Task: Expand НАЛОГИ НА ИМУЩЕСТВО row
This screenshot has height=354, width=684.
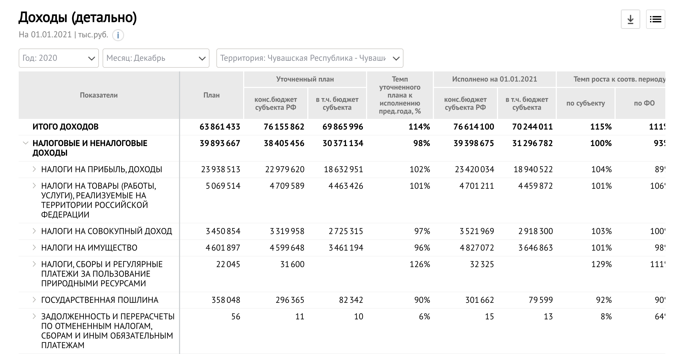Action: coord(34,248)
